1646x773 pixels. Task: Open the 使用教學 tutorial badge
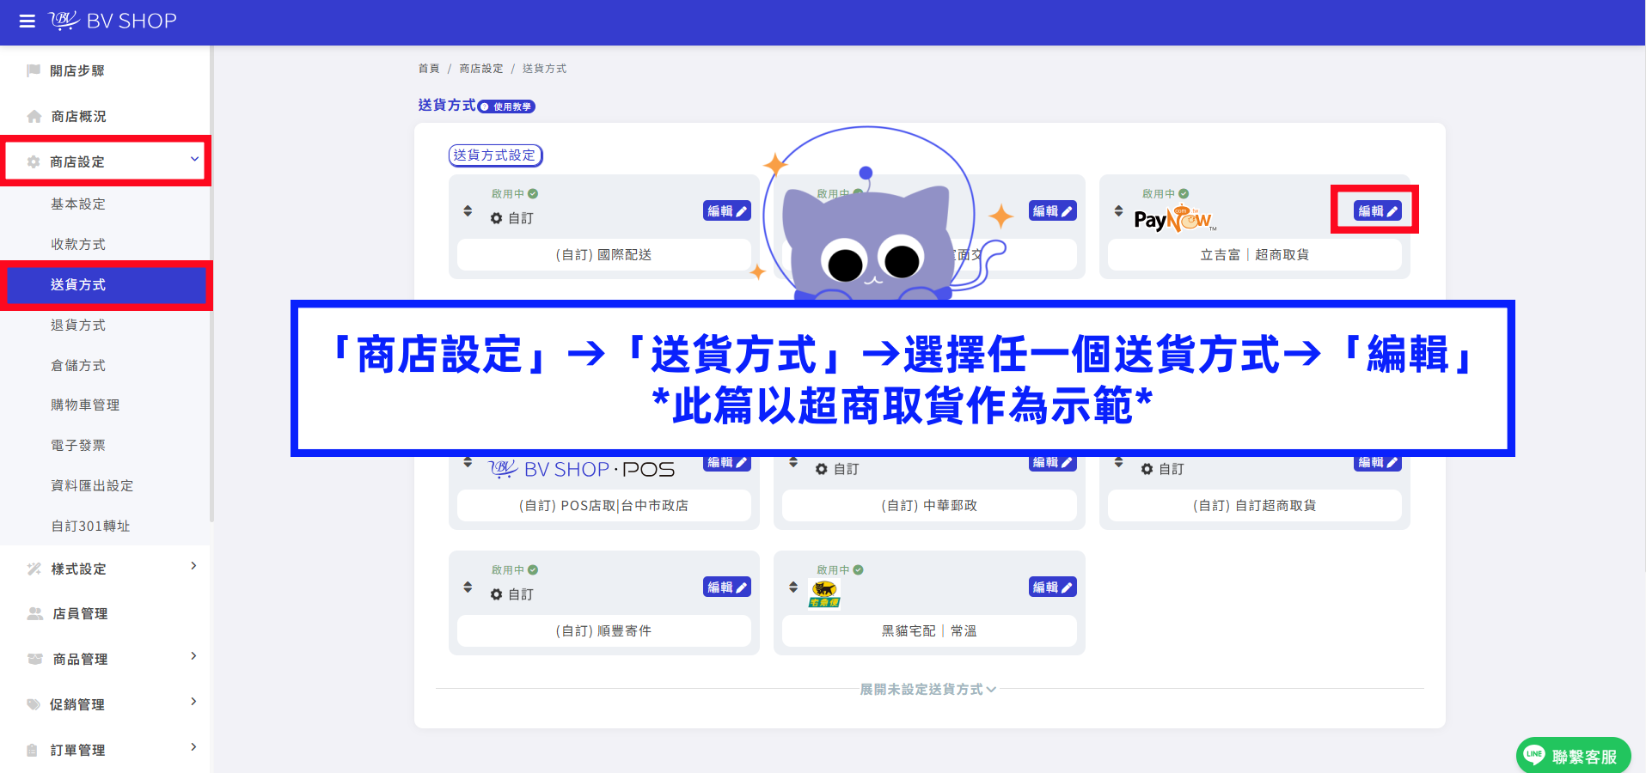(x=507, y=107)
